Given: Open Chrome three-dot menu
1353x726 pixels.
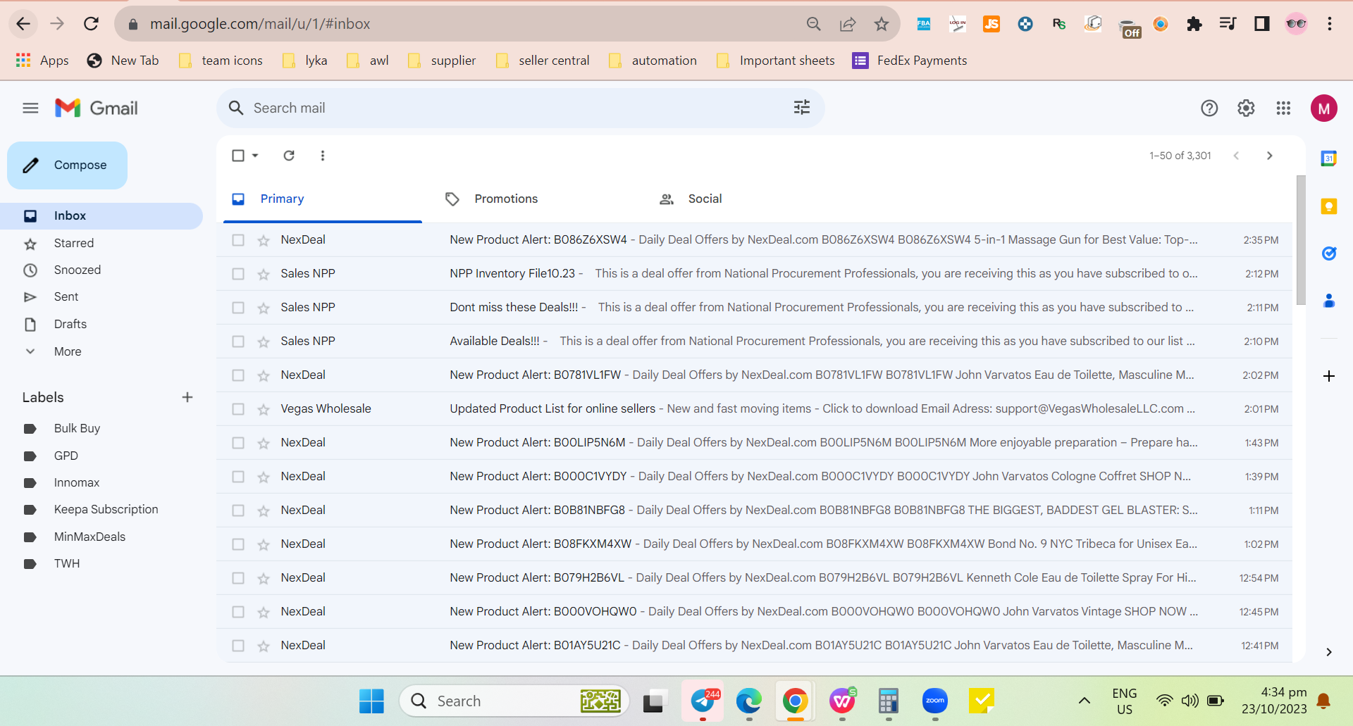Looking at the screenshot, I should (1330, 24).
